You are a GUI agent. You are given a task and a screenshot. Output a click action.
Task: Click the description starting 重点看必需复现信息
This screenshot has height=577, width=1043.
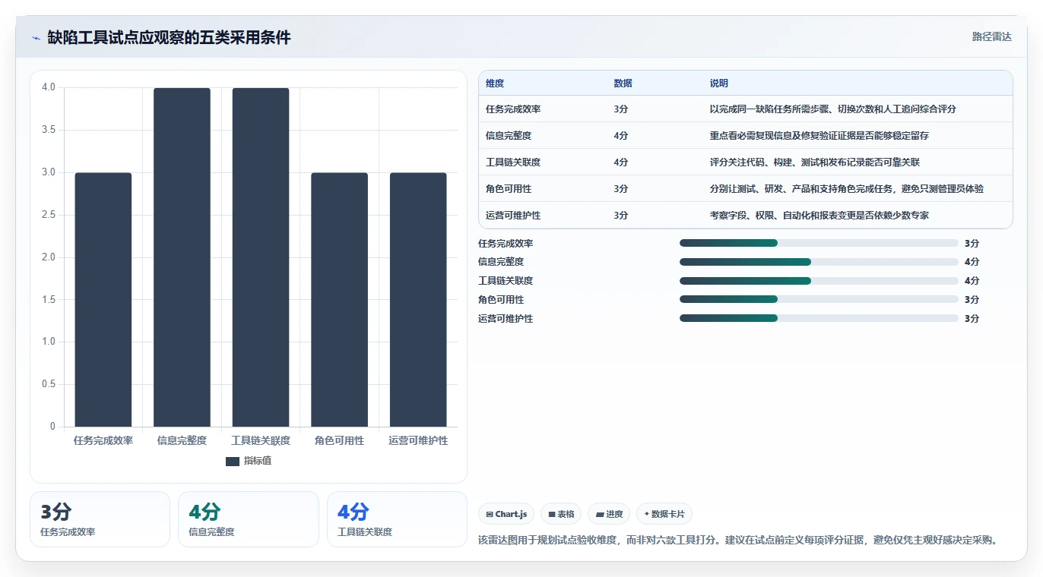coord(819,136)
